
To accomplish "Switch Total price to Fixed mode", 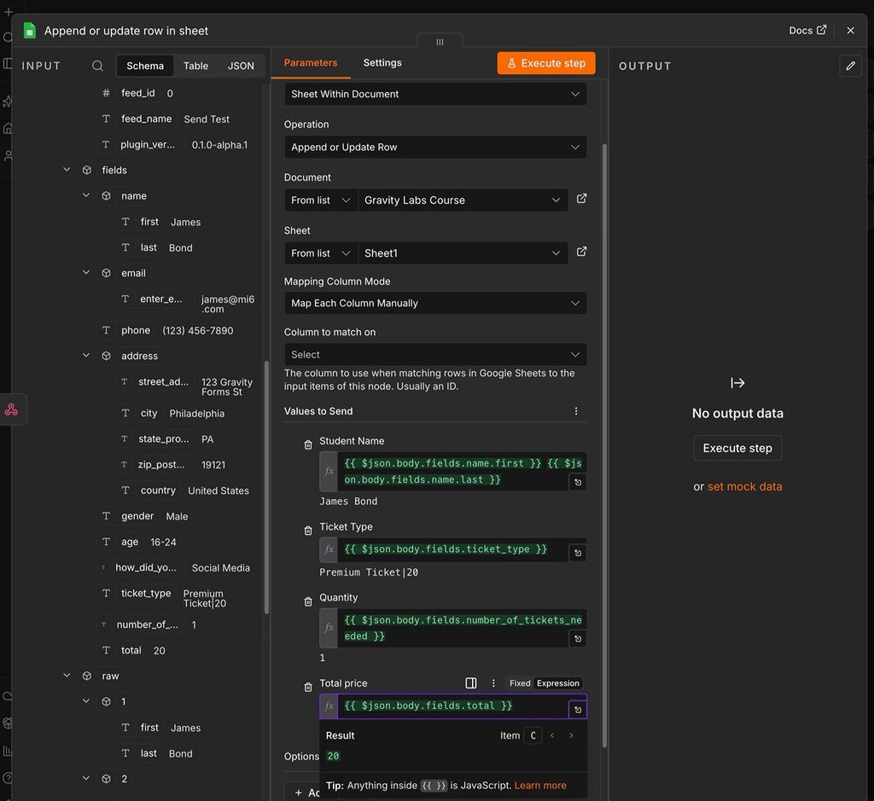I will [520, 683].
